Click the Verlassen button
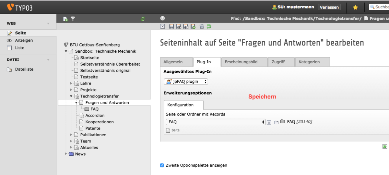The image size is (389, 175). pos(329,7)
